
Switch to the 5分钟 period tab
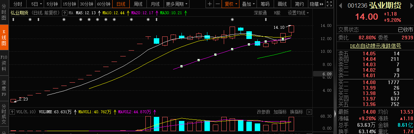click(52, 4)
